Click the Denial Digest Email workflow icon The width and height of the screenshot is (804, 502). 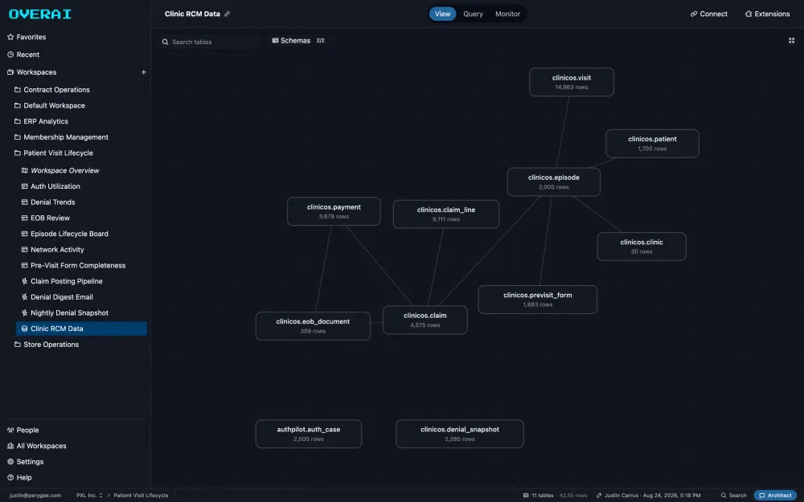click(x=24, y=297)
